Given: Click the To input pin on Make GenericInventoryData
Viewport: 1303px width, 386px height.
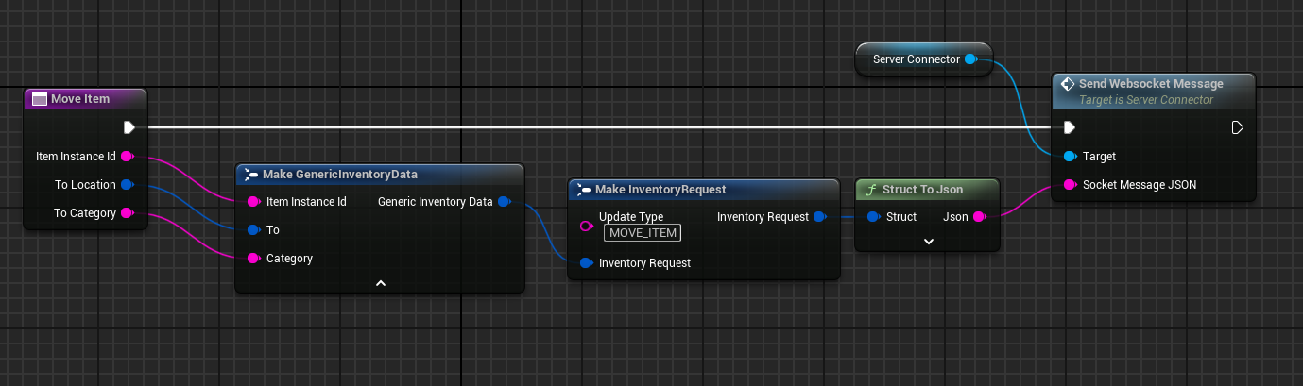Looking at the screenshot, I should 253,229.
